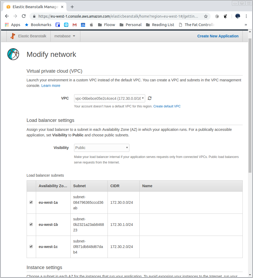Deselect the eu-west-1b load balancer subnet
The image size is (253, 278).
coord(31,224)
